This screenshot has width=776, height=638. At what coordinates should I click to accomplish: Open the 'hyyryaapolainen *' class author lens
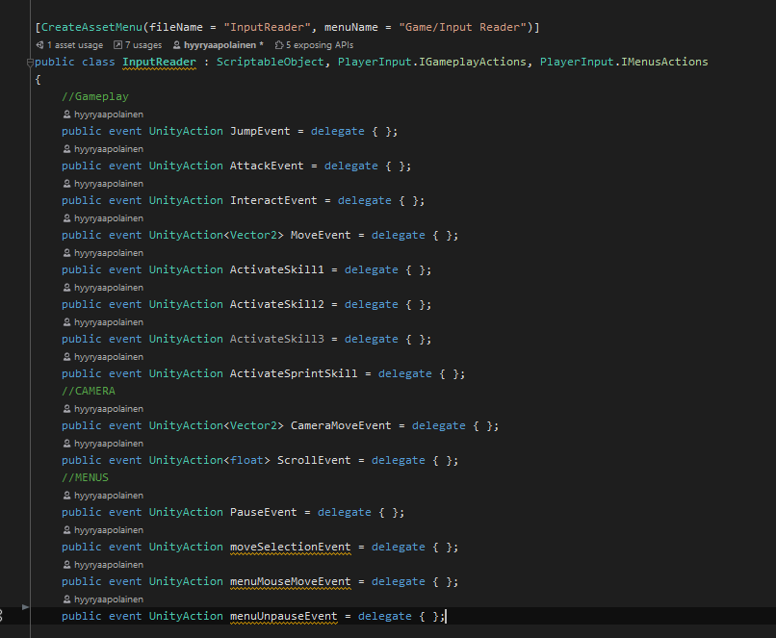(x=219, y=45)
